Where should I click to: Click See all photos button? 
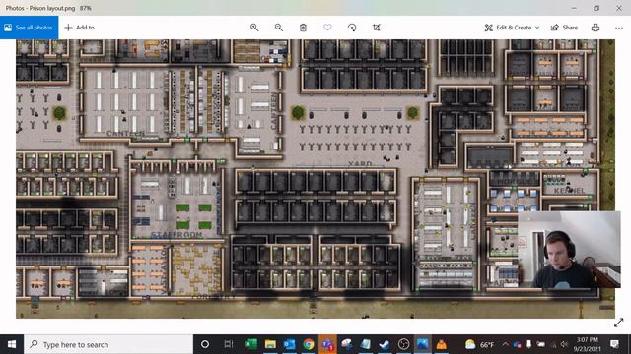pyautogui.click(x=29, y=28)
